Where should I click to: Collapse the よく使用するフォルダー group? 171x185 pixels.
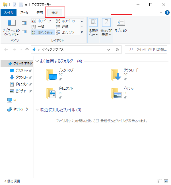click(37, 61)
